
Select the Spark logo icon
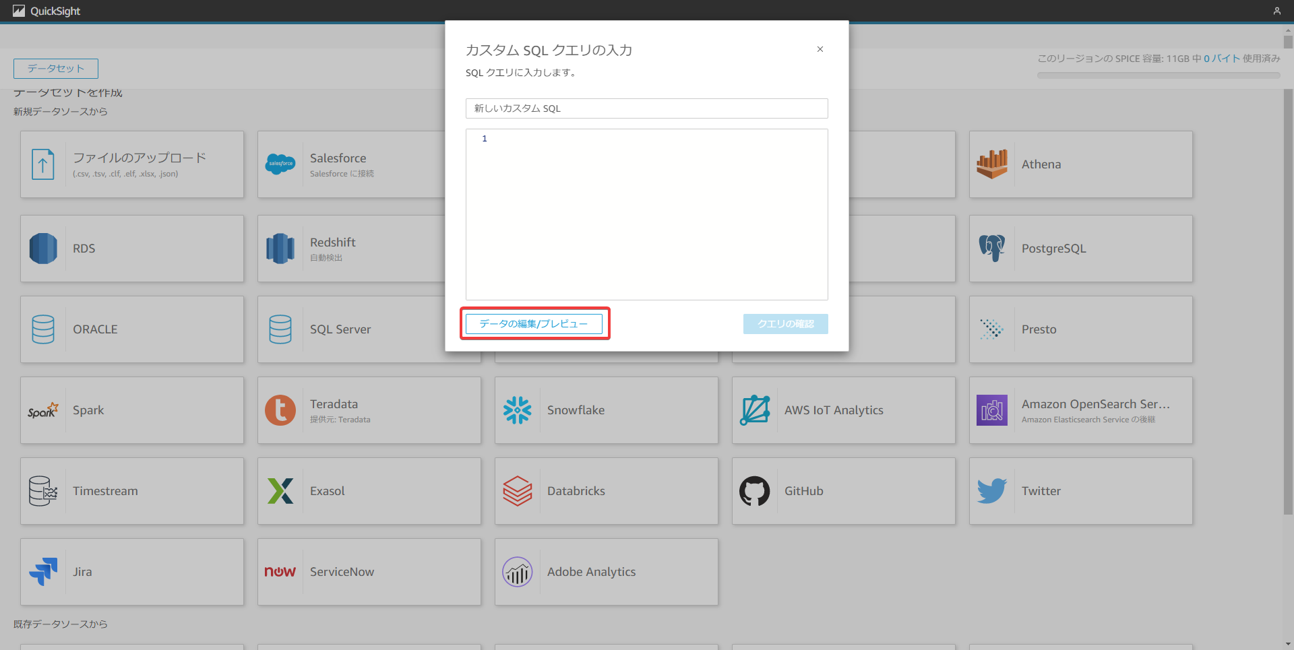click(x=43, y=410)
